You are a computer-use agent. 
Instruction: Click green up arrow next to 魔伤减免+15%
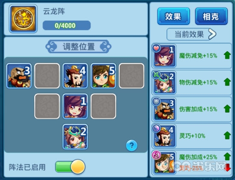227,55
